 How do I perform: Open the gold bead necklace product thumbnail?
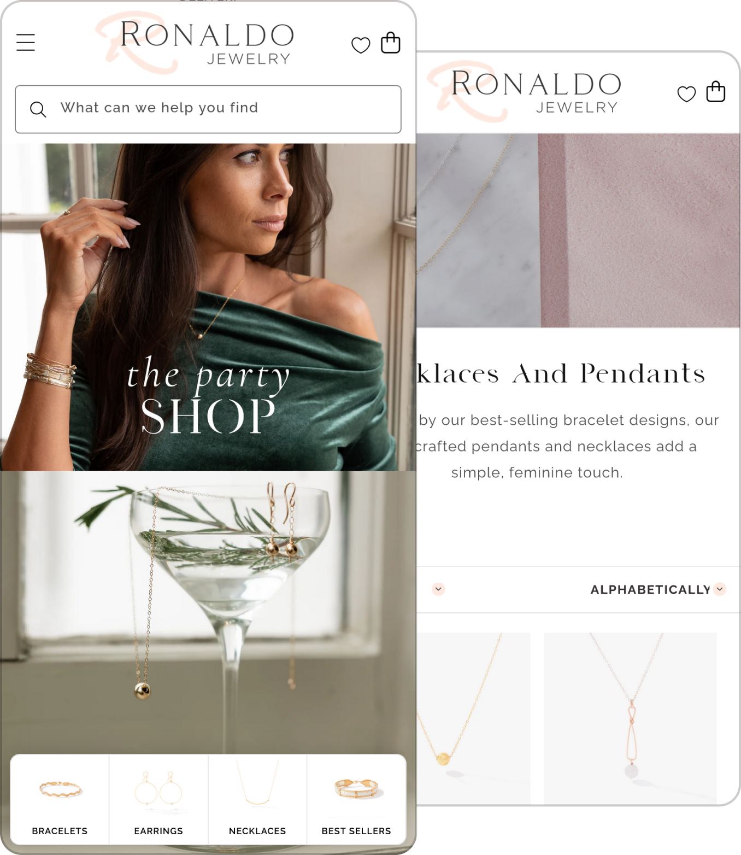(473, 718)
